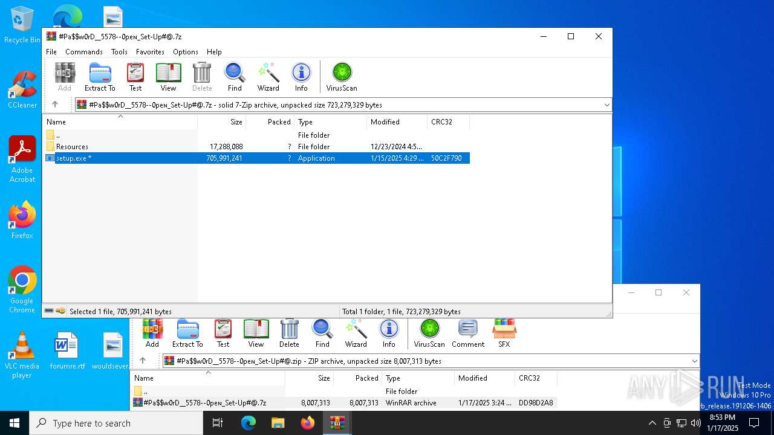Open the Windows Start menu
Viewport: 774px width, 435px height.
pos(15,423)
